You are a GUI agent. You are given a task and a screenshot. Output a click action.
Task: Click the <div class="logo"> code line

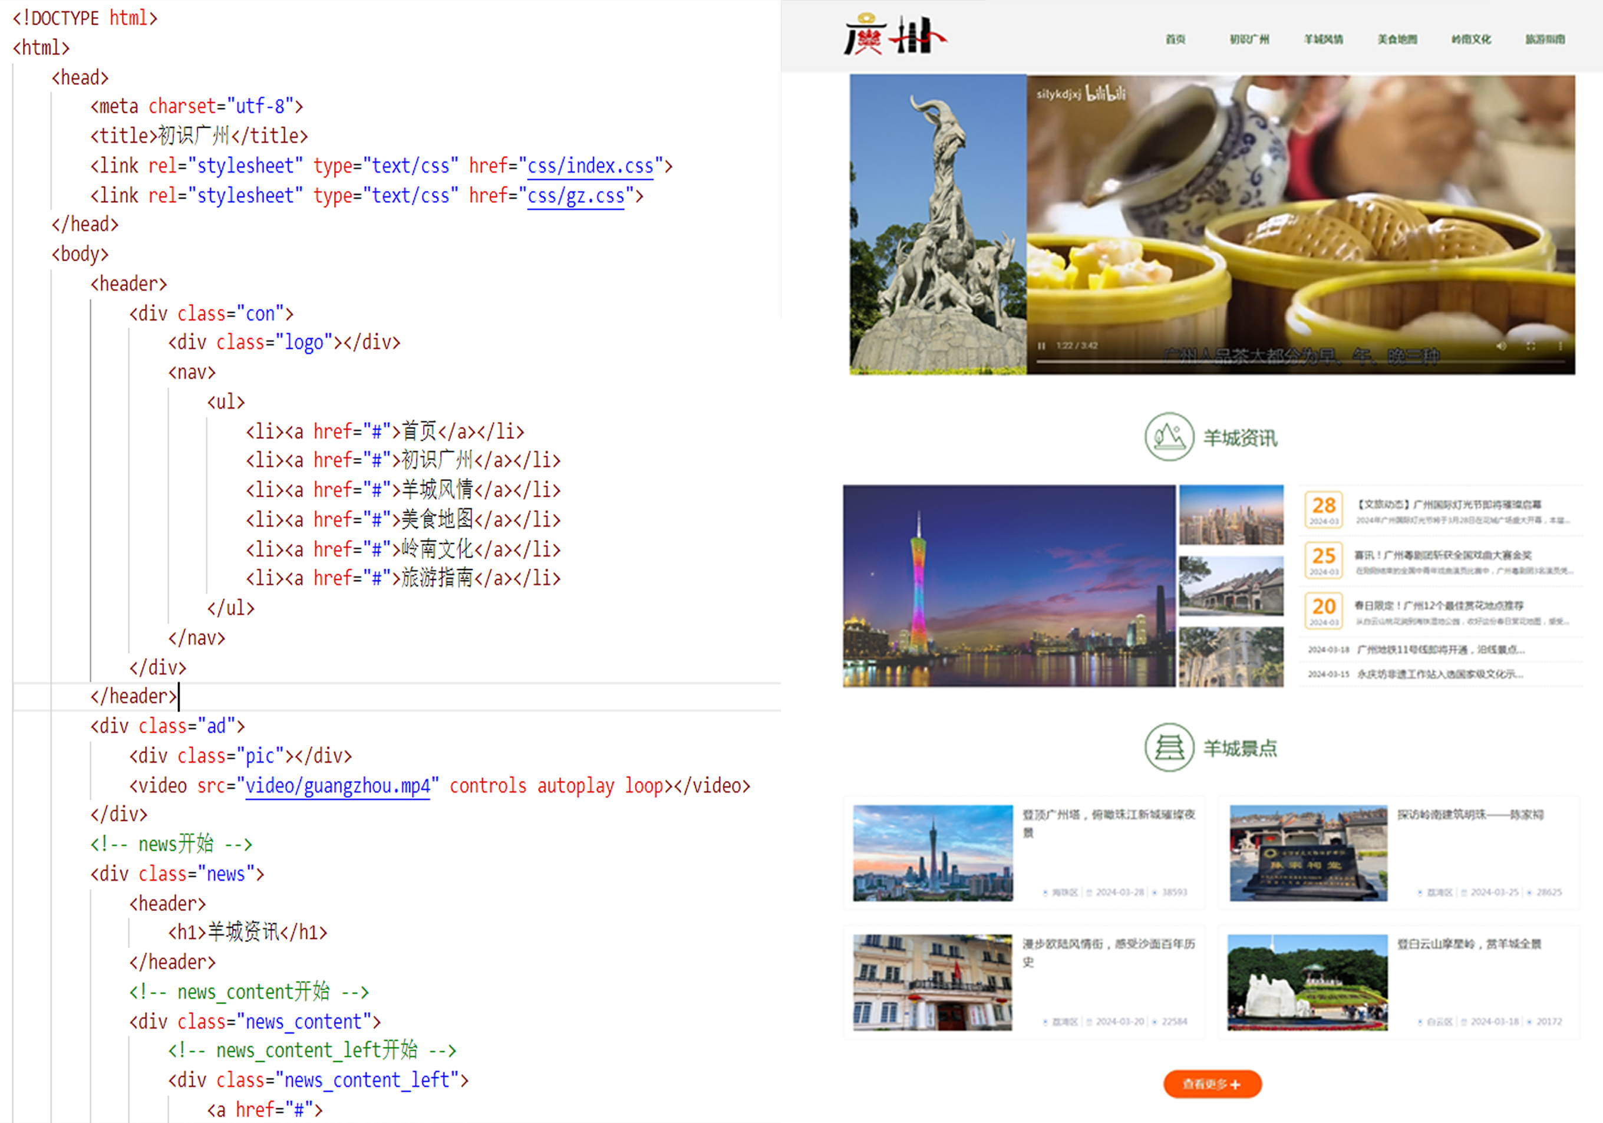[x=284, y=343]
